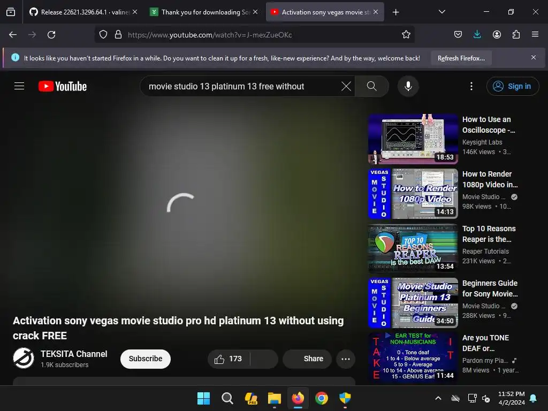Image resolution: width=548 pixels, height=411 pixels.
Task: Open Top 10 Reasons Reaper thumbnail
Action: [413, 248]
